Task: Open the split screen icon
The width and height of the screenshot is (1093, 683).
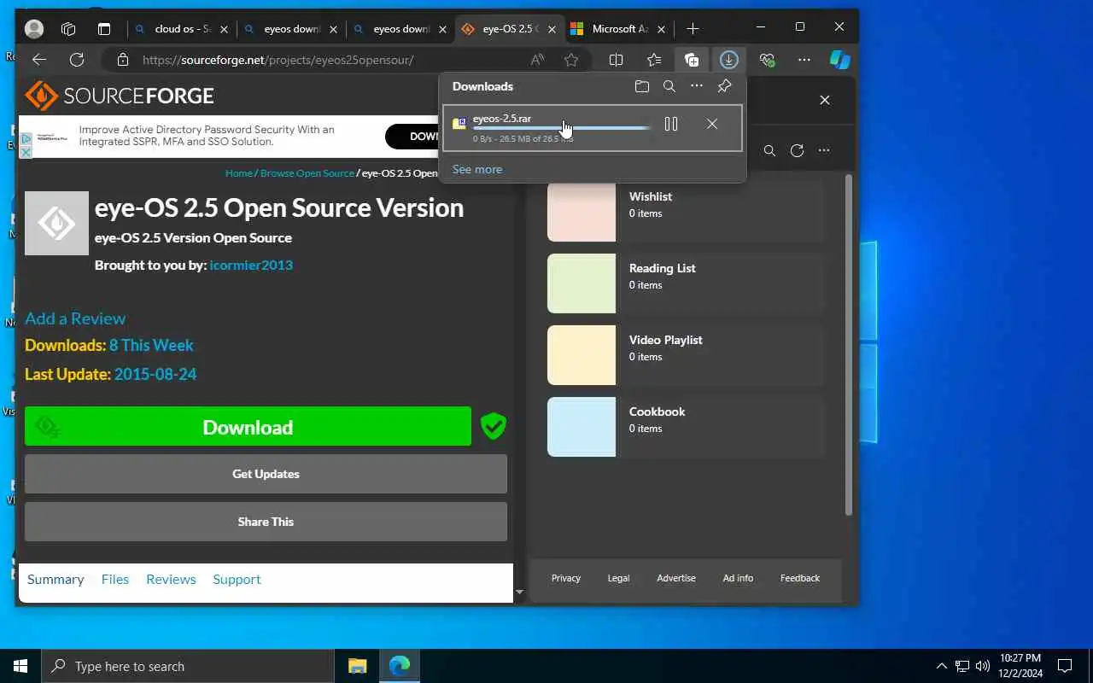Action: (616, 60)
